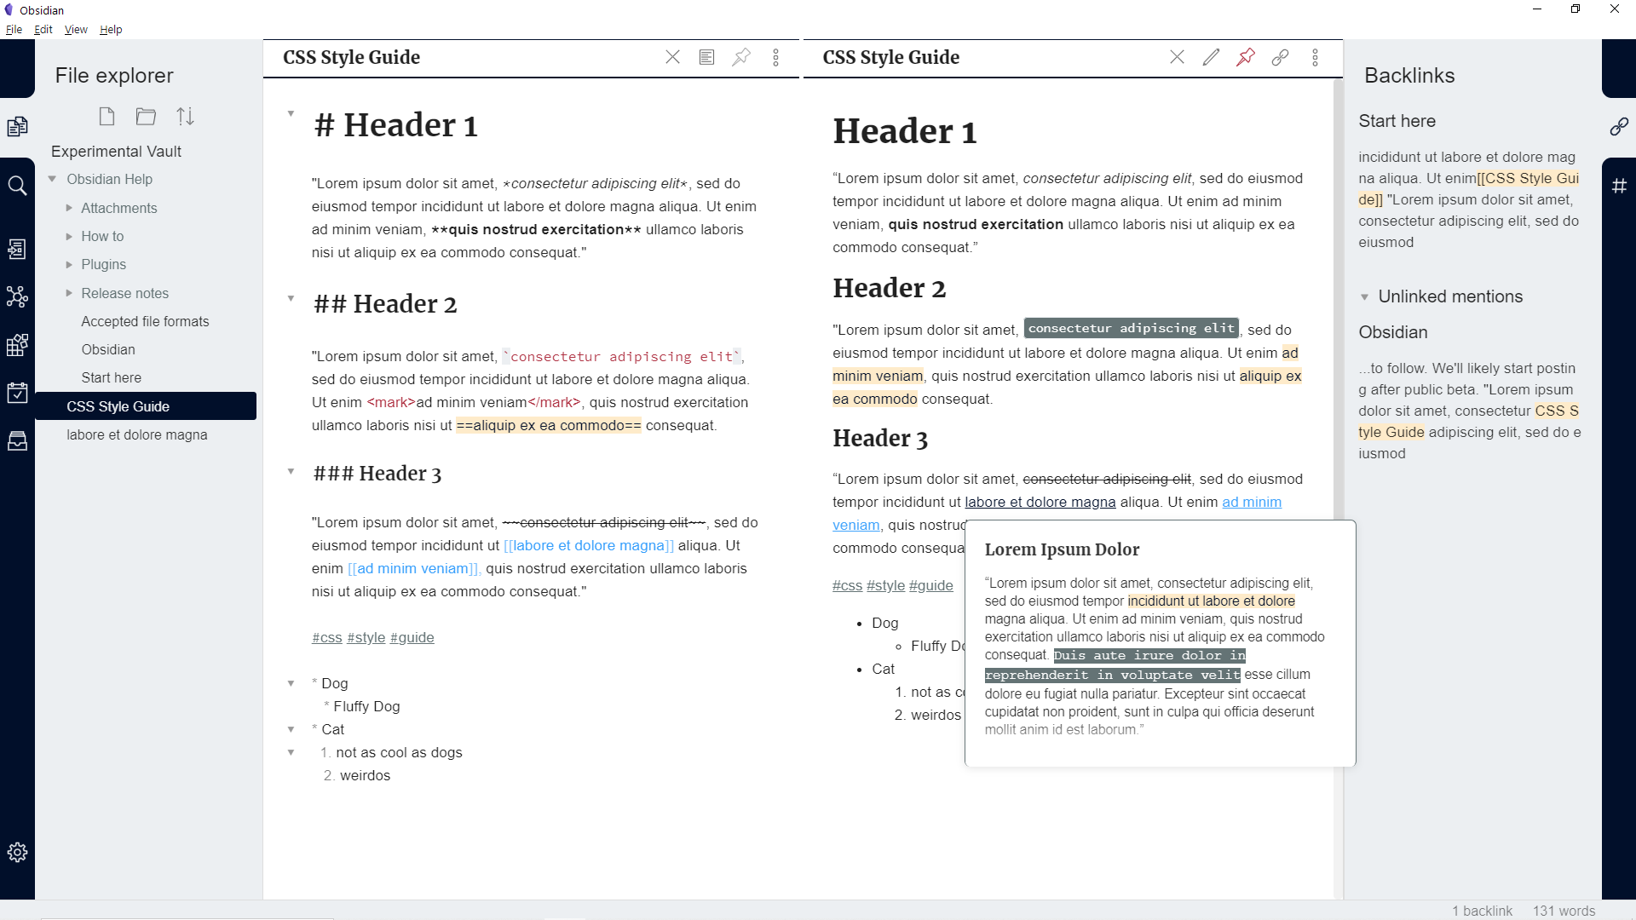This screenshot has width=1636, height=920.
Task: Click the community plugins icon
Action: click(x=17, y=345)
